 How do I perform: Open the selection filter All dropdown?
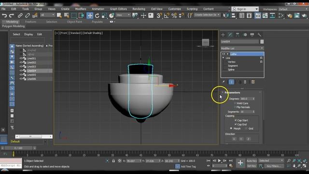click(x=47, y=15)
